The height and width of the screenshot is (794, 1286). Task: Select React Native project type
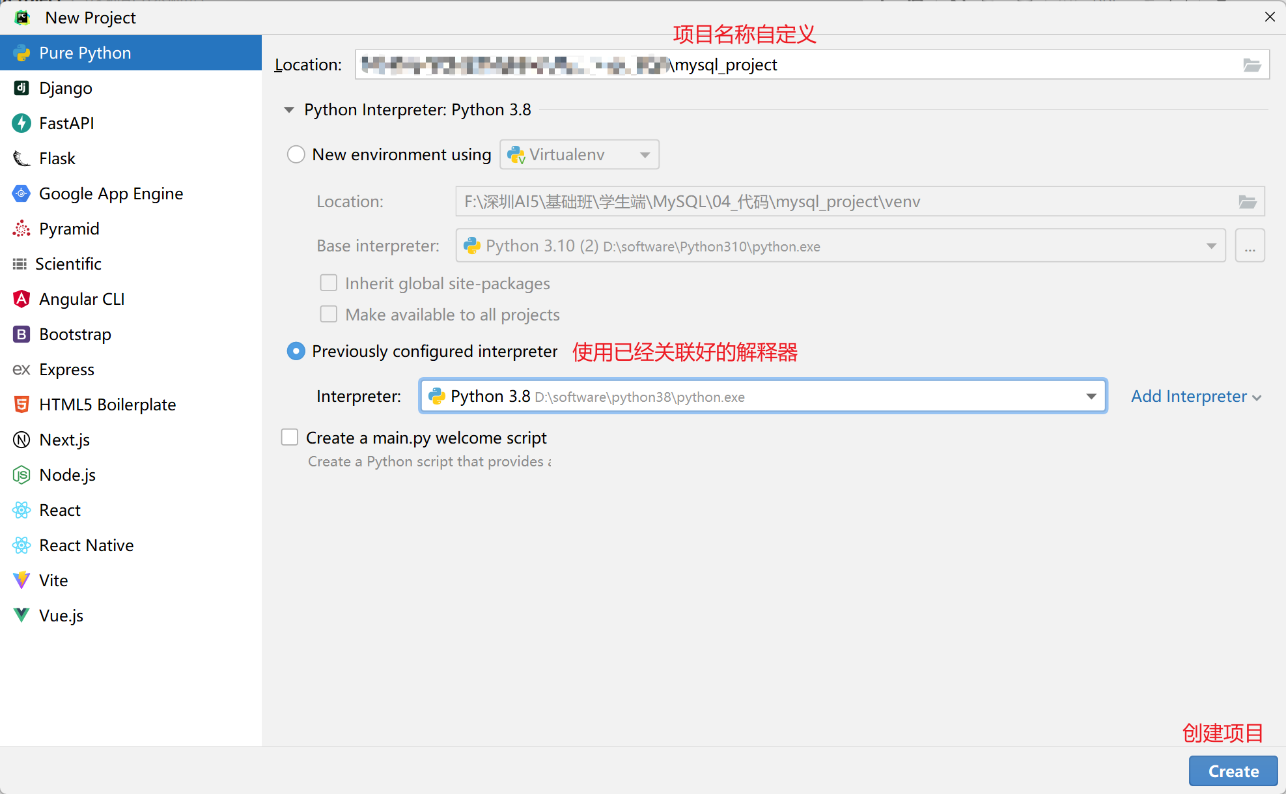tap(131, 545)
